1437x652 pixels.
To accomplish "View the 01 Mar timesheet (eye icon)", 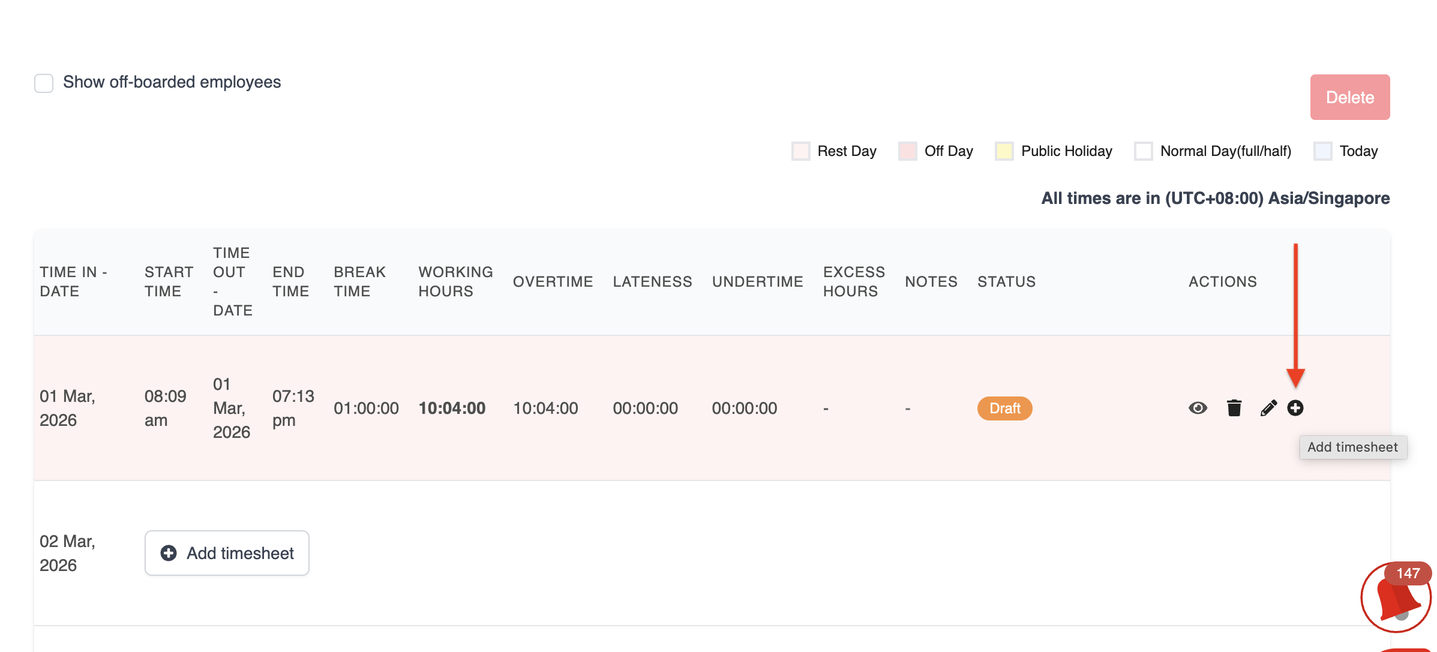I will 1198,408.
